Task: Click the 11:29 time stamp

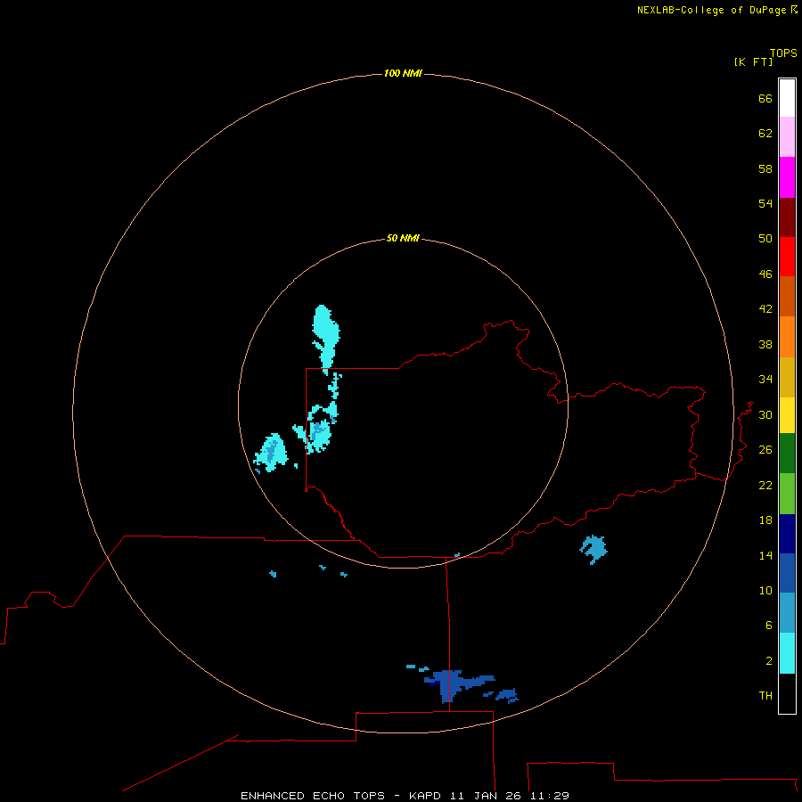Action: pos(551,796)
